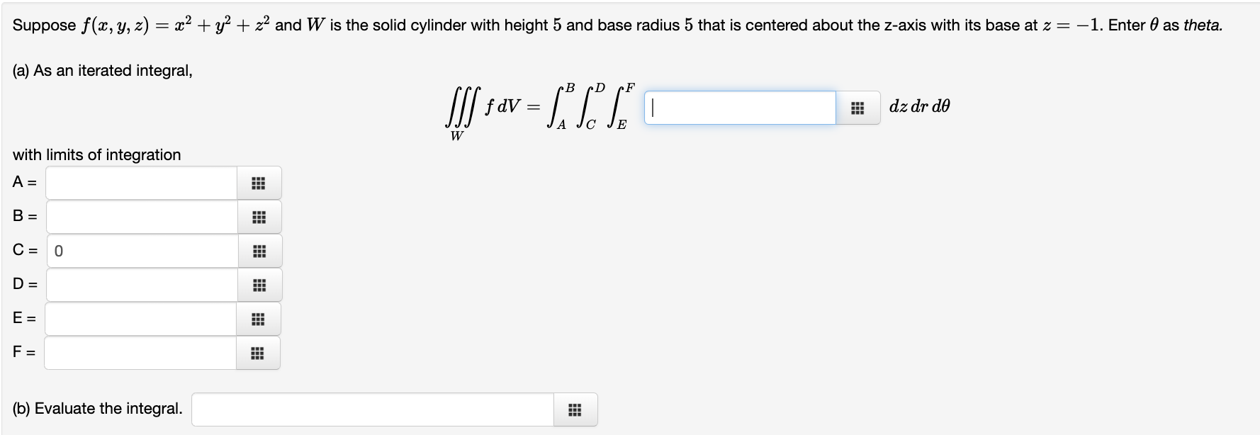
Task: Open the equation editor for limit F
Action: [258, 352]
